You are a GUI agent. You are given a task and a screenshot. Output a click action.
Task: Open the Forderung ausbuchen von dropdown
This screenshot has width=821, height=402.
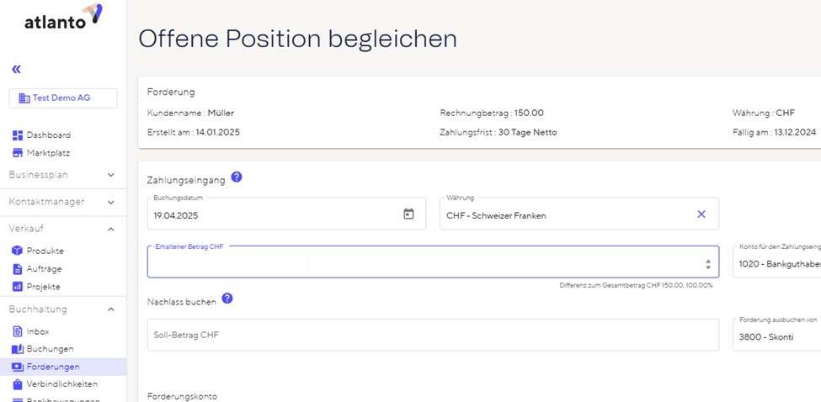pos(776,336)
